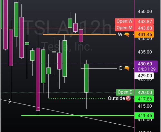Click the orange 441.46 price tag
Viewport: 161px width, 132px height.
pyautogui.click(x=144, y=34)
